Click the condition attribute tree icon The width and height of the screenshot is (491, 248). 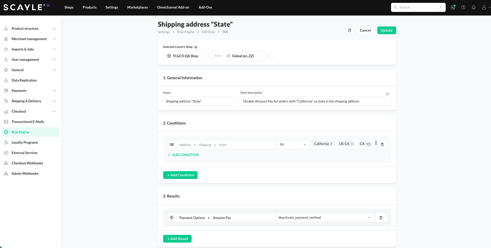tap(172, 144)
